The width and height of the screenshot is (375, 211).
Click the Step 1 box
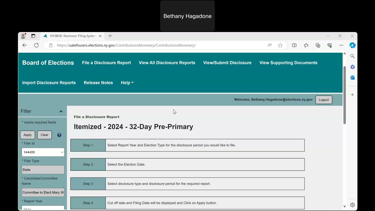click(187, 145)
